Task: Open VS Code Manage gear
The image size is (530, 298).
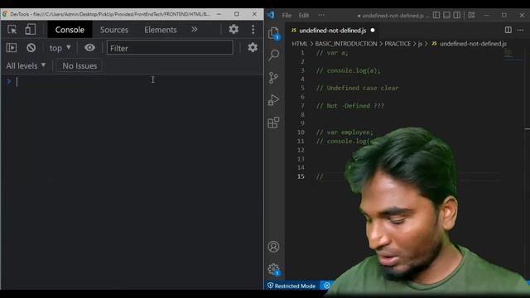Action: (273, 269)
